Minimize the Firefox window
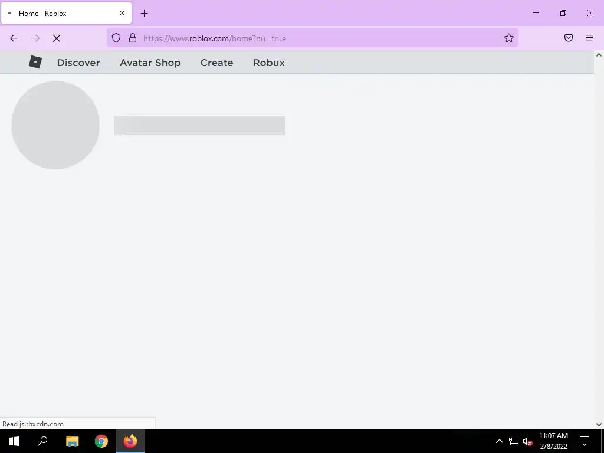 (536, 13)
